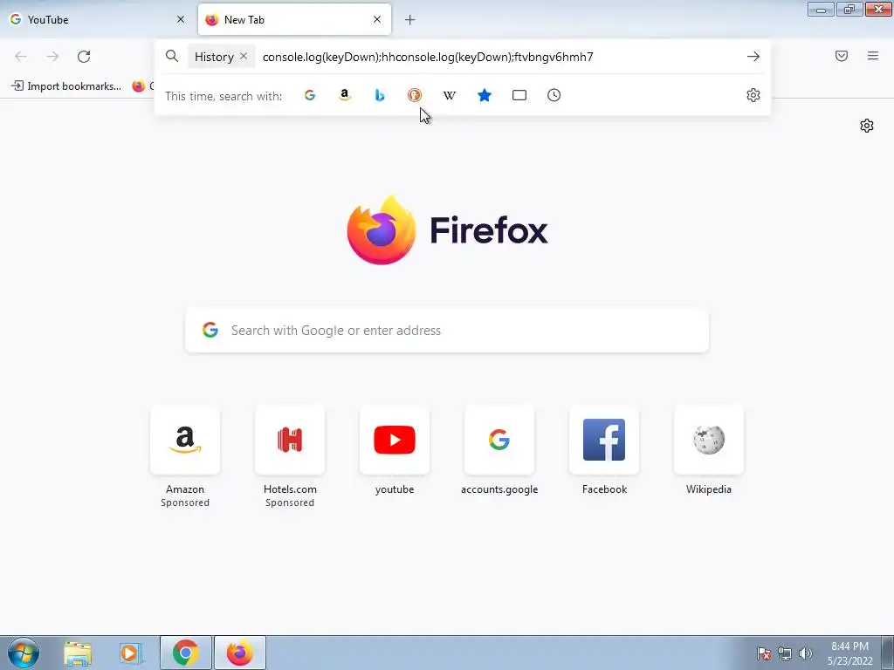The height and width of the screenshot is (670, 894).
Task: Switch to the YouTube tab
Action: pos(97,20)
